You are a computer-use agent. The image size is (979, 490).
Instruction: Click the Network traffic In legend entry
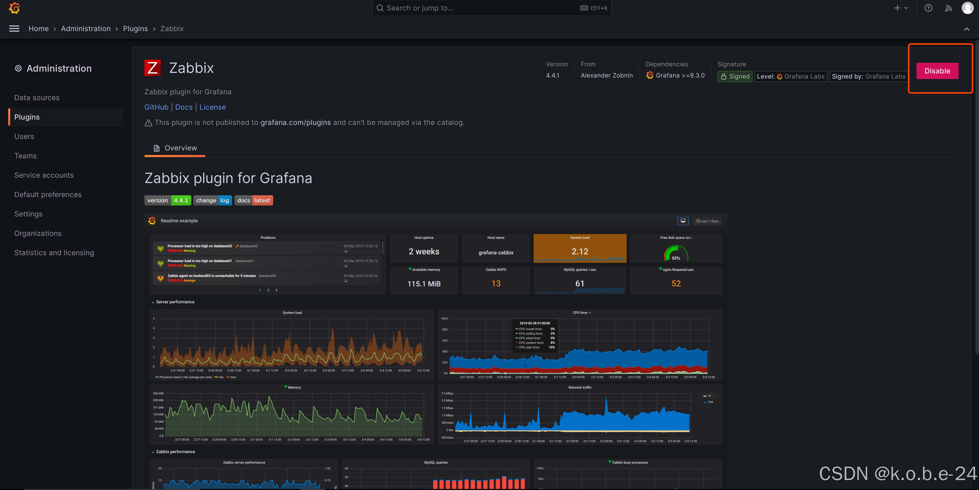[x=707, y=396]
